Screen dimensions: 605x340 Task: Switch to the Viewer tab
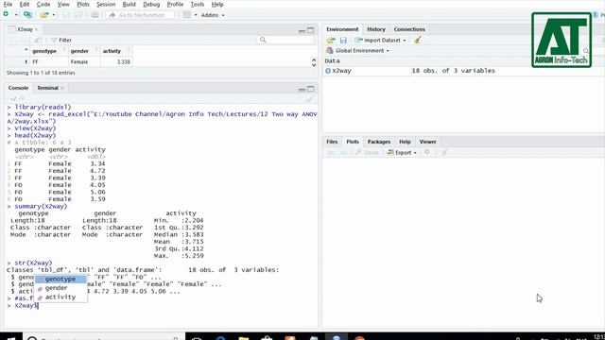[x=427, y=142]
